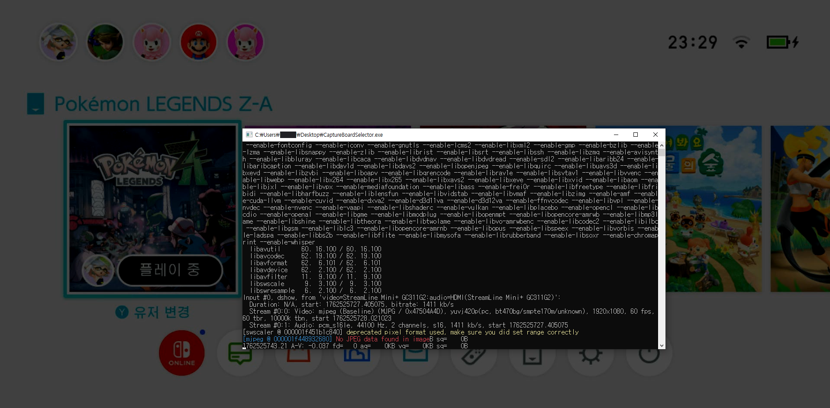The height and width of the screenshot is (408, 830).
Task: Click the 'libswscale' version line
Action: (316, 284)
